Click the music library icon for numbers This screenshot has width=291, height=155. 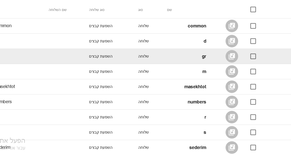232,102
